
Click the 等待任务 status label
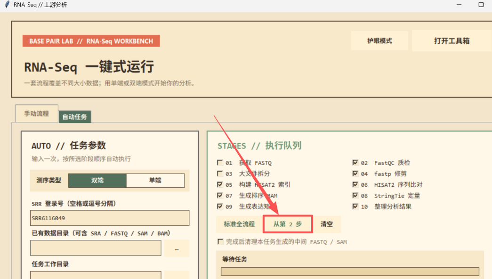235,259
